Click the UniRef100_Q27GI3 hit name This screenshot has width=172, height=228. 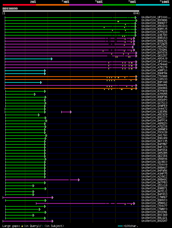(x=154, y=103)
